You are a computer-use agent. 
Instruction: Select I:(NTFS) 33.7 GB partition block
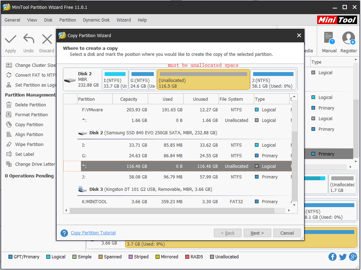coord(115,80)
